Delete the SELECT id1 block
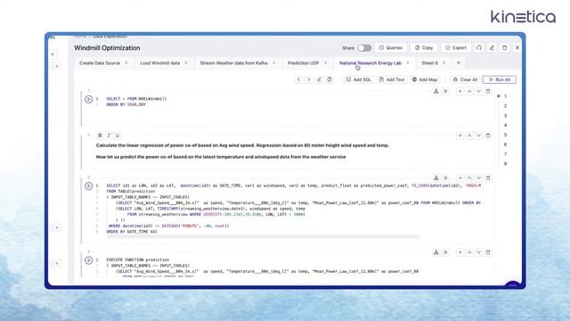This screenshot has width=570, height=321. coord(488,178)
